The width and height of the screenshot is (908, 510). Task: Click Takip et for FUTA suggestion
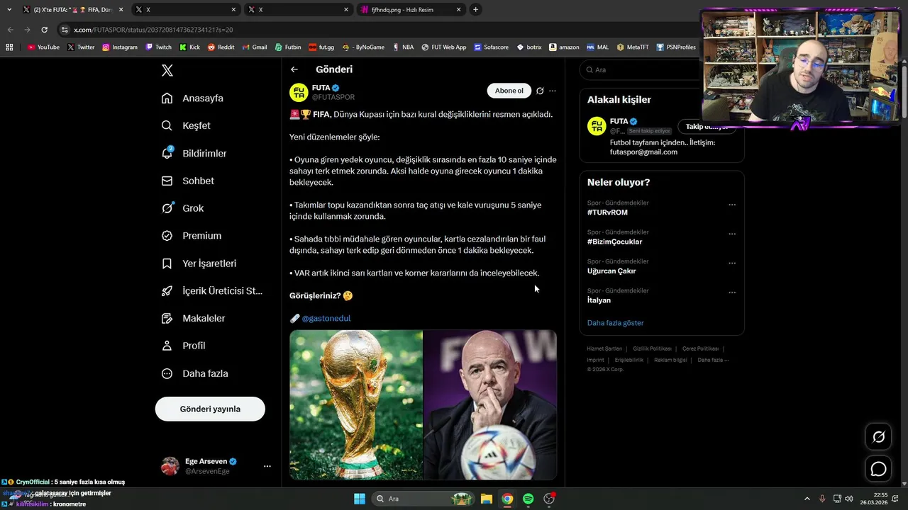[707, 127]
